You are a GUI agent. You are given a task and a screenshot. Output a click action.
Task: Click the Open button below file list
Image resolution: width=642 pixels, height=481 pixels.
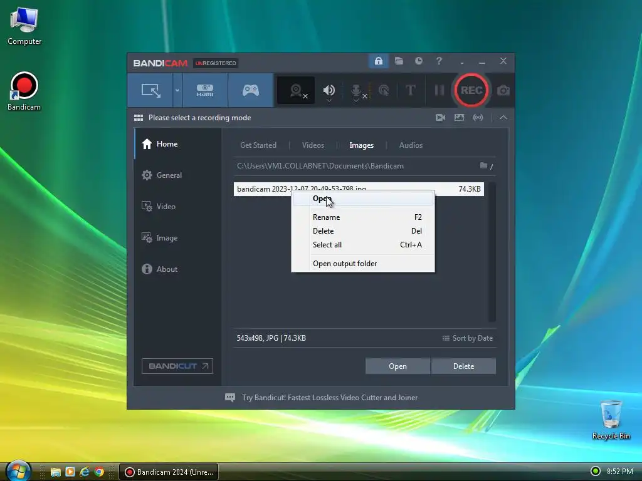tap(397, 366)
